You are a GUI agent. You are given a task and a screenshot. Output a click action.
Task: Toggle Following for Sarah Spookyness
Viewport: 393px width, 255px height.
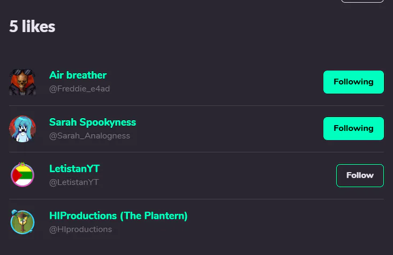(353, 128)
